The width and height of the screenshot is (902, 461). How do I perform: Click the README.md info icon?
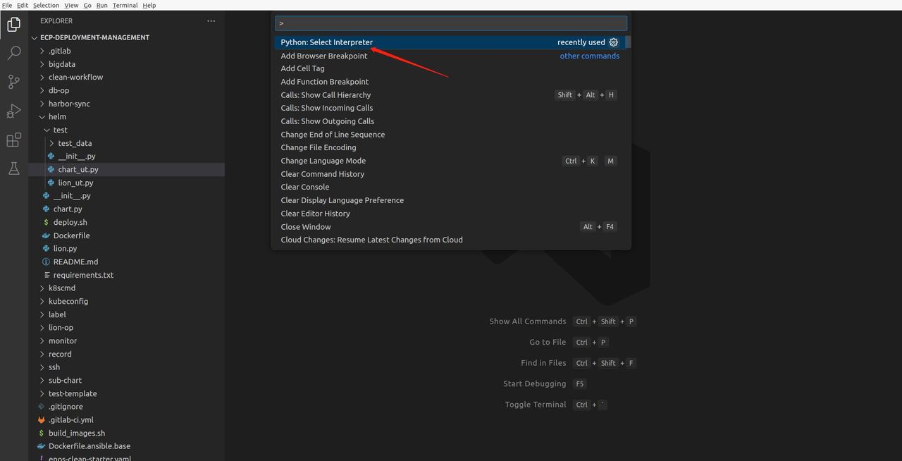(46, 262)
